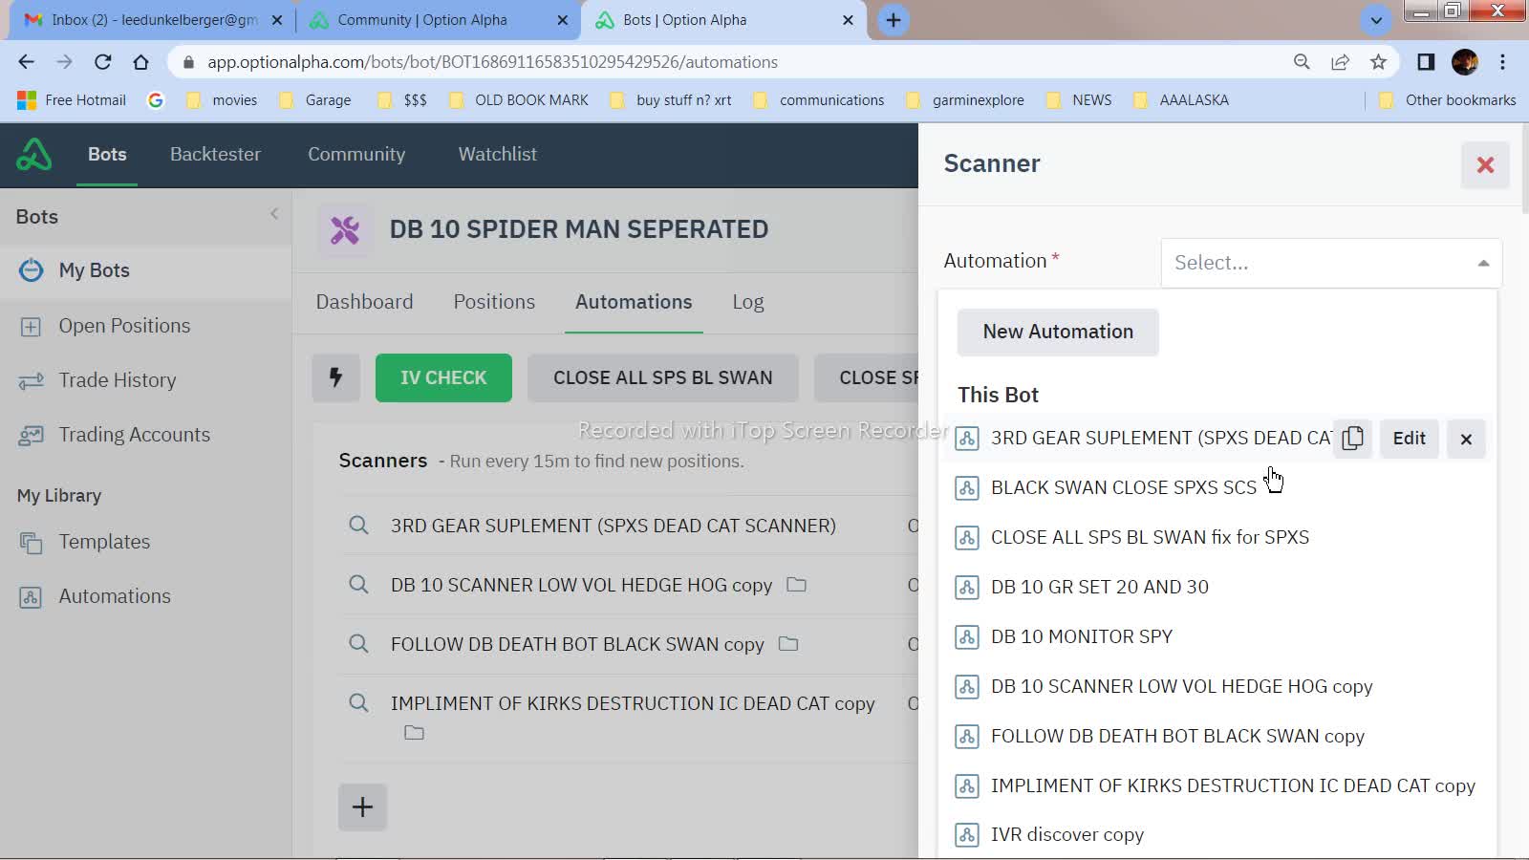
Task: Click automation icon beside DB 10 MONITOR SPY
Action: click(967, 637)
